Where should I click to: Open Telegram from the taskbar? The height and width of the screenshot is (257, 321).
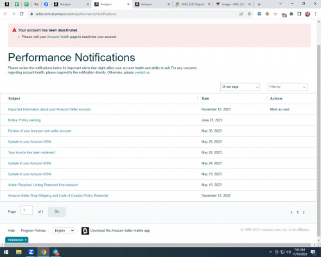click(x=56, y=252)
